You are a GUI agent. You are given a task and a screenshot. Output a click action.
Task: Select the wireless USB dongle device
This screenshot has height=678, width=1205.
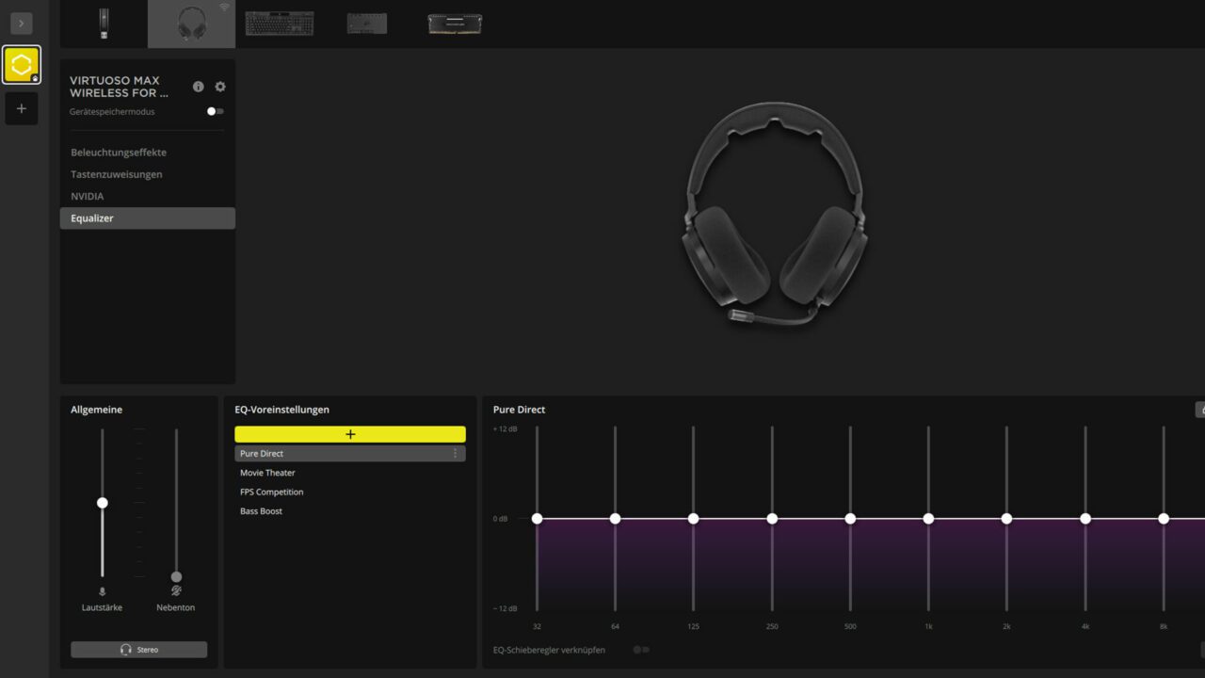coord(104,24)
